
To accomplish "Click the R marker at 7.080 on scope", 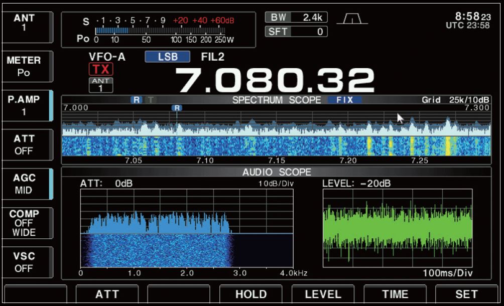I will point(176,108).
